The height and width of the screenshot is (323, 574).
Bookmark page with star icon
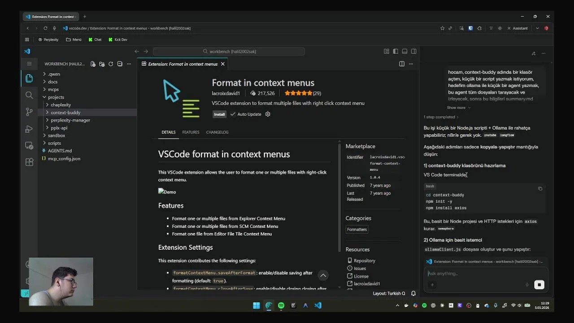point(442,28)
